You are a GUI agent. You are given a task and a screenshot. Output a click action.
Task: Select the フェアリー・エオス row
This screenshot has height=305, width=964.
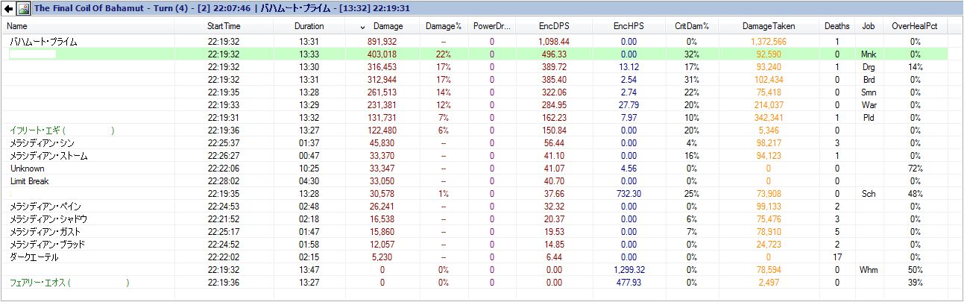point(474,283)
